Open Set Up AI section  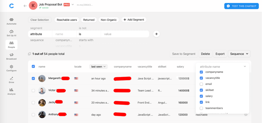[x=11, y=33]
